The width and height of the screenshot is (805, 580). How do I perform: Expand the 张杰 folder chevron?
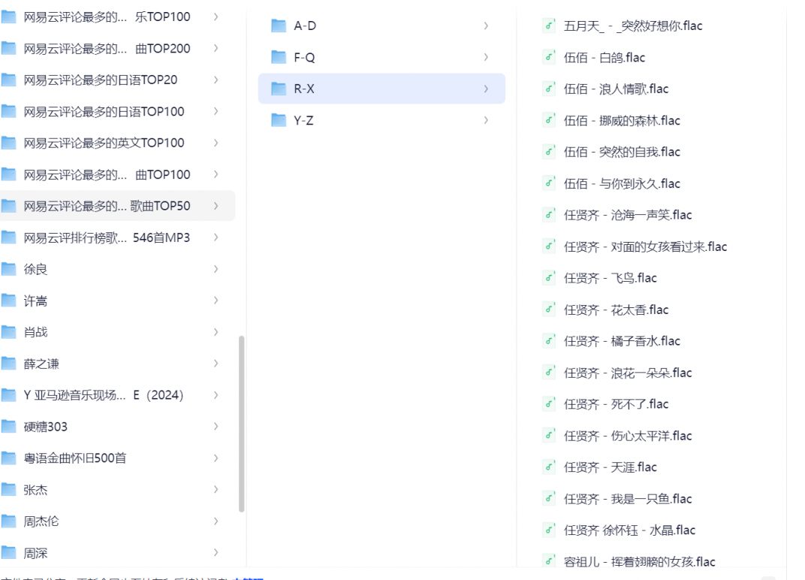click(216, 490)
